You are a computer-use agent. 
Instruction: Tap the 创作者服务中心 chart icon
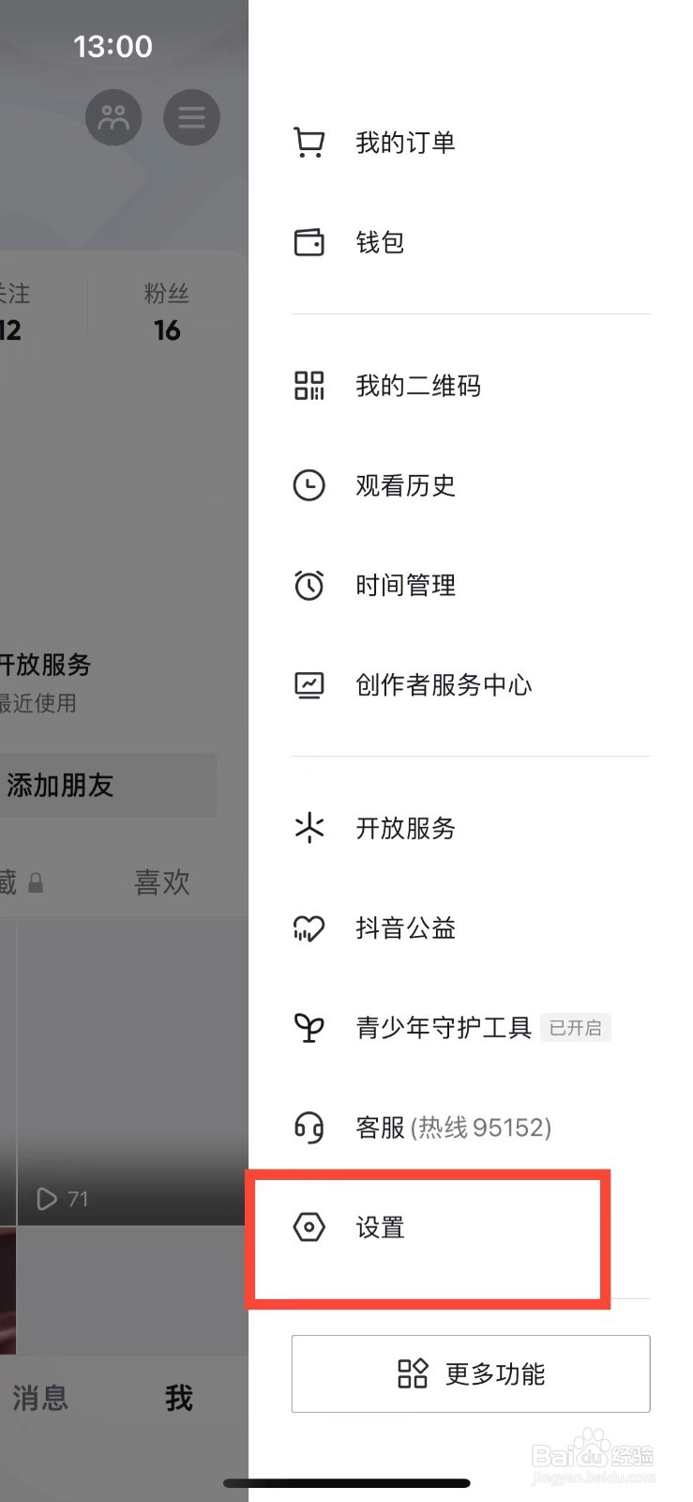point(309,685)
